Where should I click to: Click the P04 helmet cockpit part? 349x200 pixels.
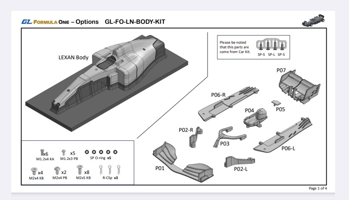pyautogui.click(x=256, y=117)
